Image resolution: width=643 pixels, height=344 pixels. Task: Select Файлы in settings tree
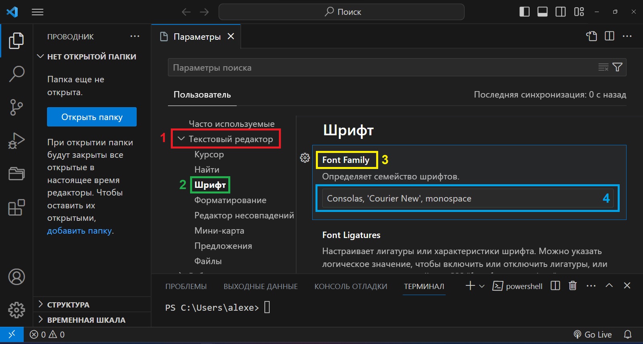coord(208,261)
